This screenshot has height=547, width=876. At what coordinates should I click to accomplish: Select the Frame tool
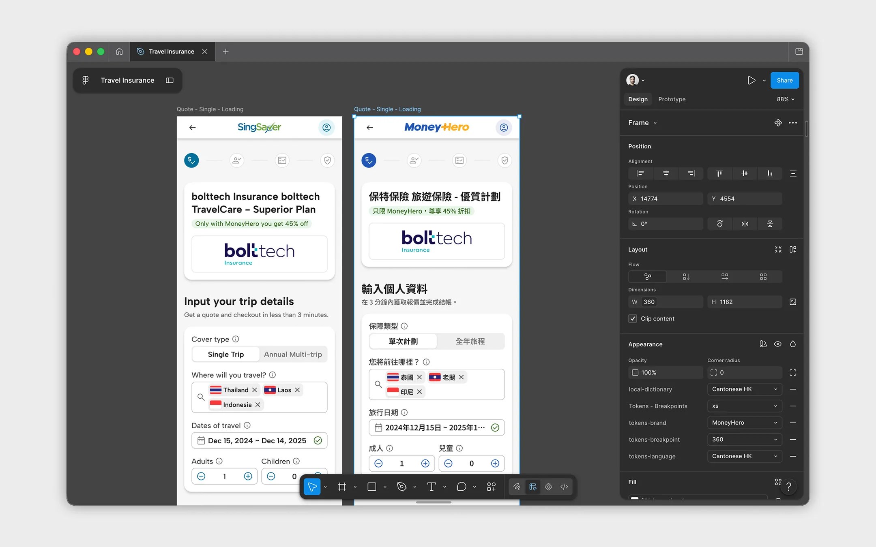[x=342, y=487]
